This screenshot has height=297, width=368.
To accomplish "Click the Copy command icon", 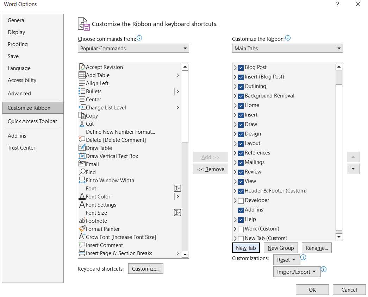I will [82, 116].
